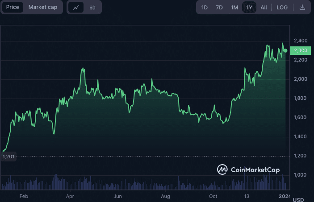Click the Feb label on time axis
The height and width of the screenshot is (202, 314).
point(24,196)
